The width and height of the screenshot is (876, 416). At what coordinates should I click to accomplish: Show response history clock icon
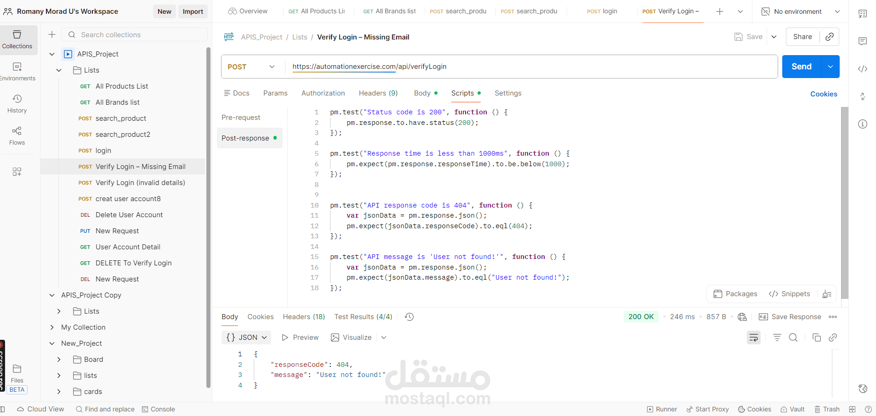pyautogui.click(x=409, y=317)
